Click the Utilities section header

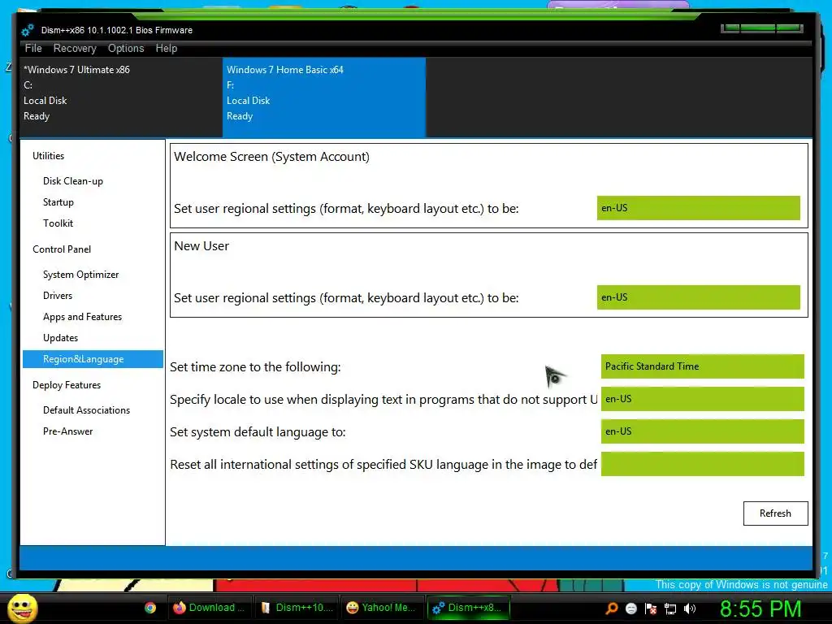[x=48, y=156]
